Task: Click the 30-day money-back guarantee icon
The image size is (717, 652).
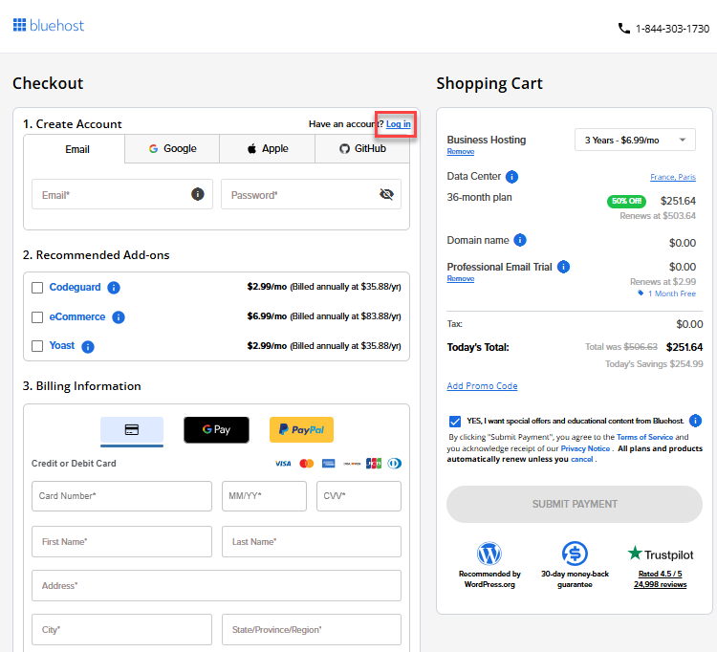Action: (575, 554)
